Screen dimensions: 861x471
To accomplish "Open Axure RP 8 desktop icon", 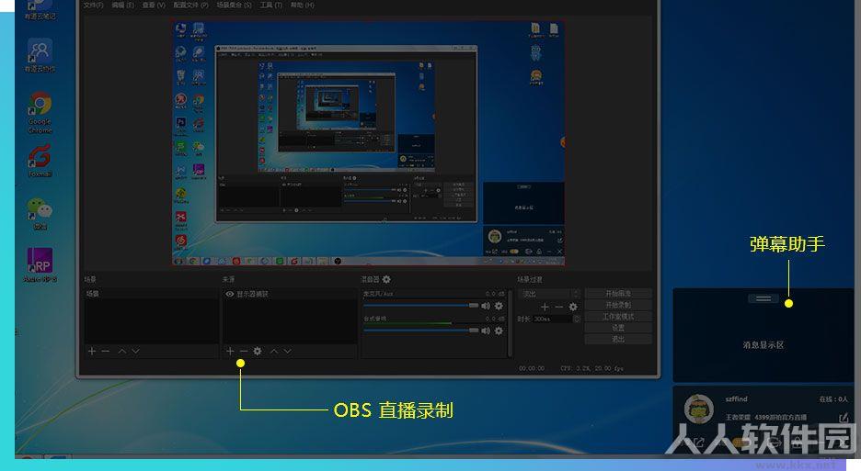I will coord(40,264).
